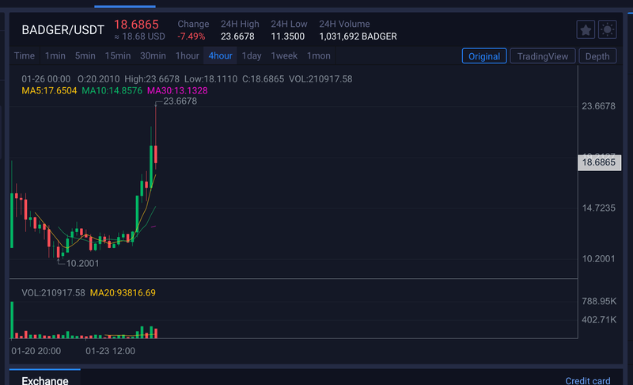
Task: Click the BADGER/USDT pair name
Action: [63, 30]
